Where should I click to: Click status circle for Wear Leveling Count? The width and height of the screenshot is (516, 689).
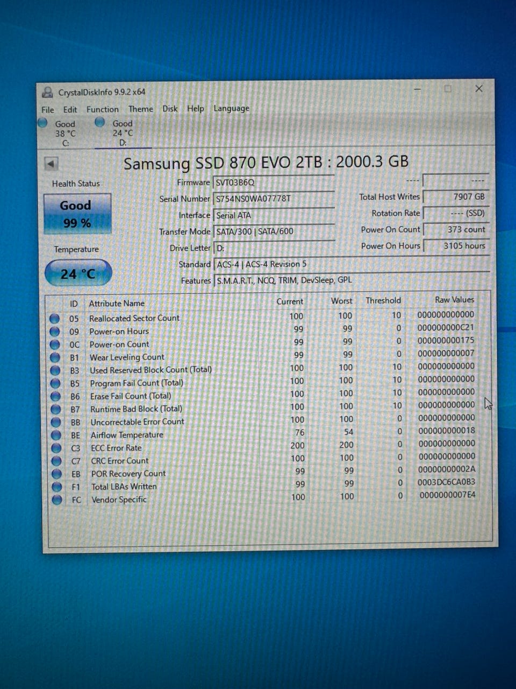(55, 357)
